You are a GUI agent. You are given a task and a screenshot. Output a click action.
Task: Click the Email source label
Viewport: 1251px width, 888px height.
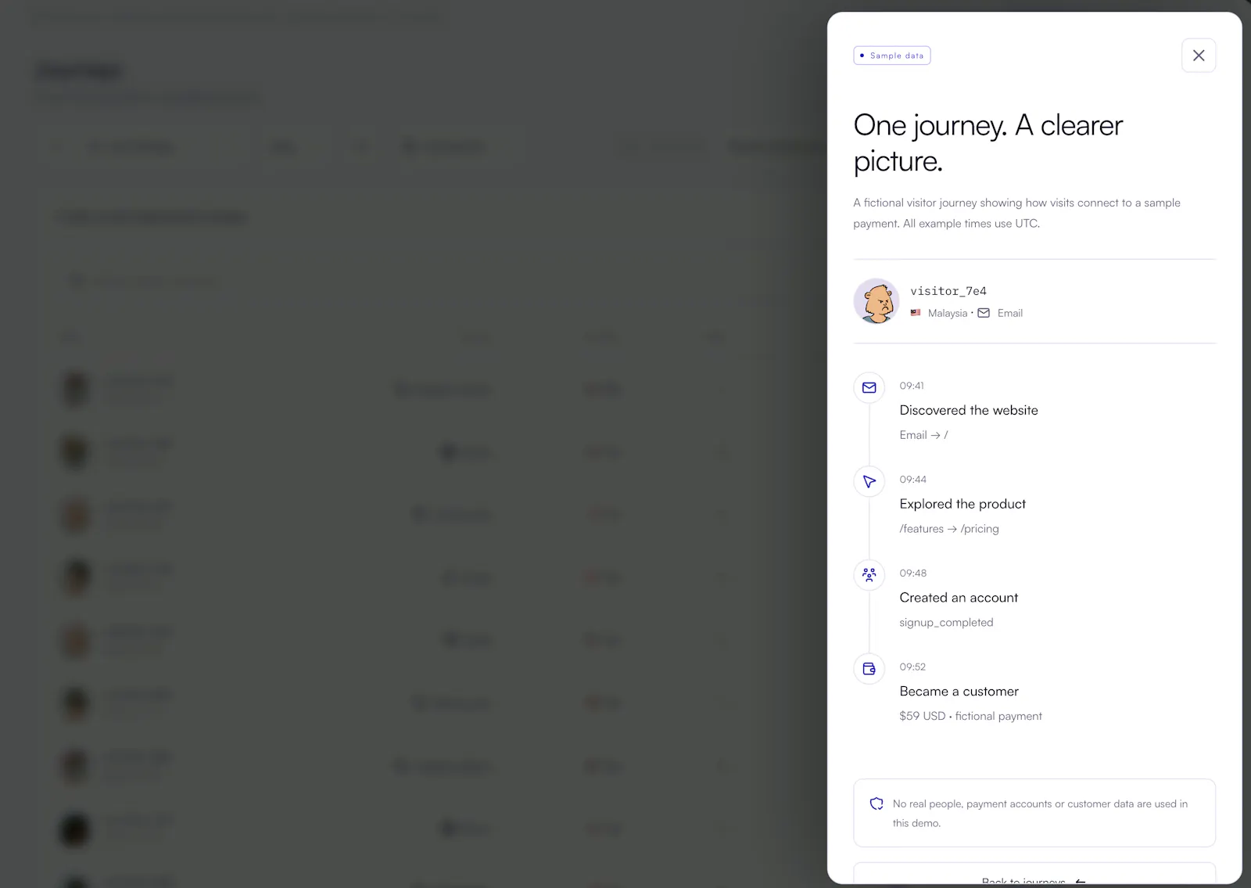pyautogui.click(x=1010, y=313)
